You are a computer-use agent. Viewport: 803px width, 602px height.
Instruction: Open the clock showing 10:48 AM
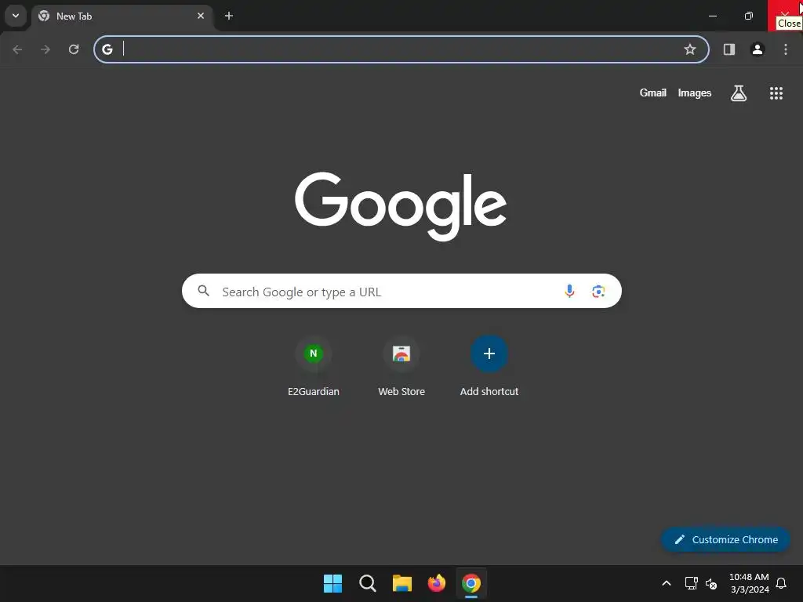tap(749, 583)
